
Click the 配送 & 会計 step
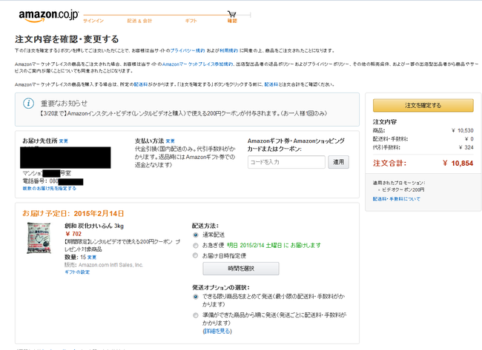point(139,21)
